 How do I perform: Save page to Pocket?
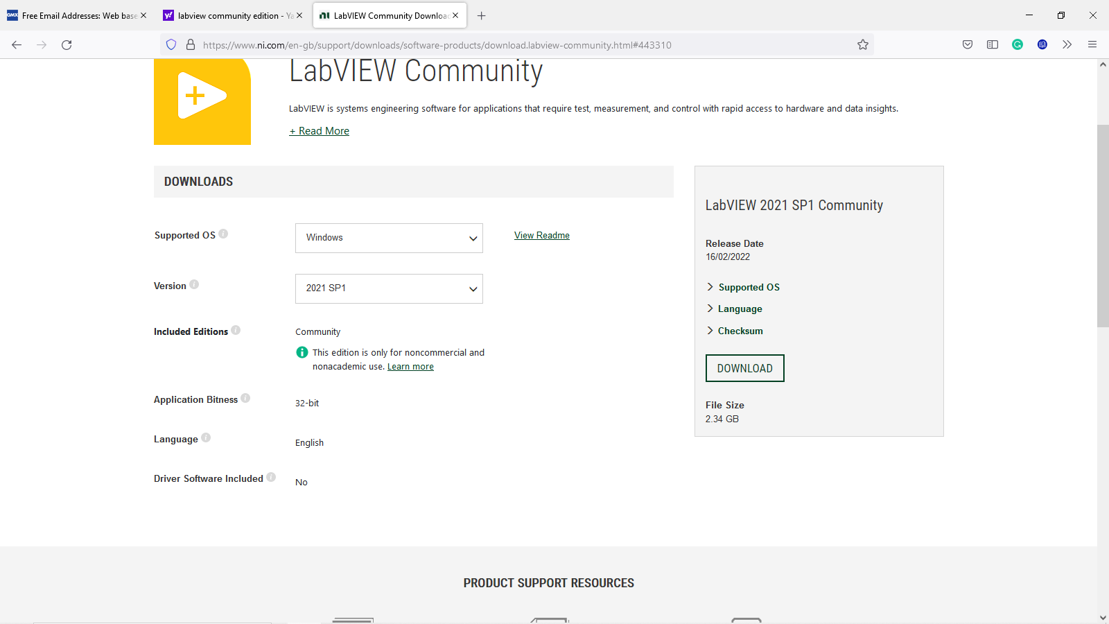coord(968,44)
